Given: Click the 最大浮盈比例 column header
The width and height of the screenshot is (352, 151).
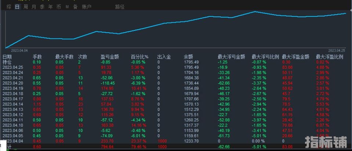Looking at the screenshot, I should [330, 57].
